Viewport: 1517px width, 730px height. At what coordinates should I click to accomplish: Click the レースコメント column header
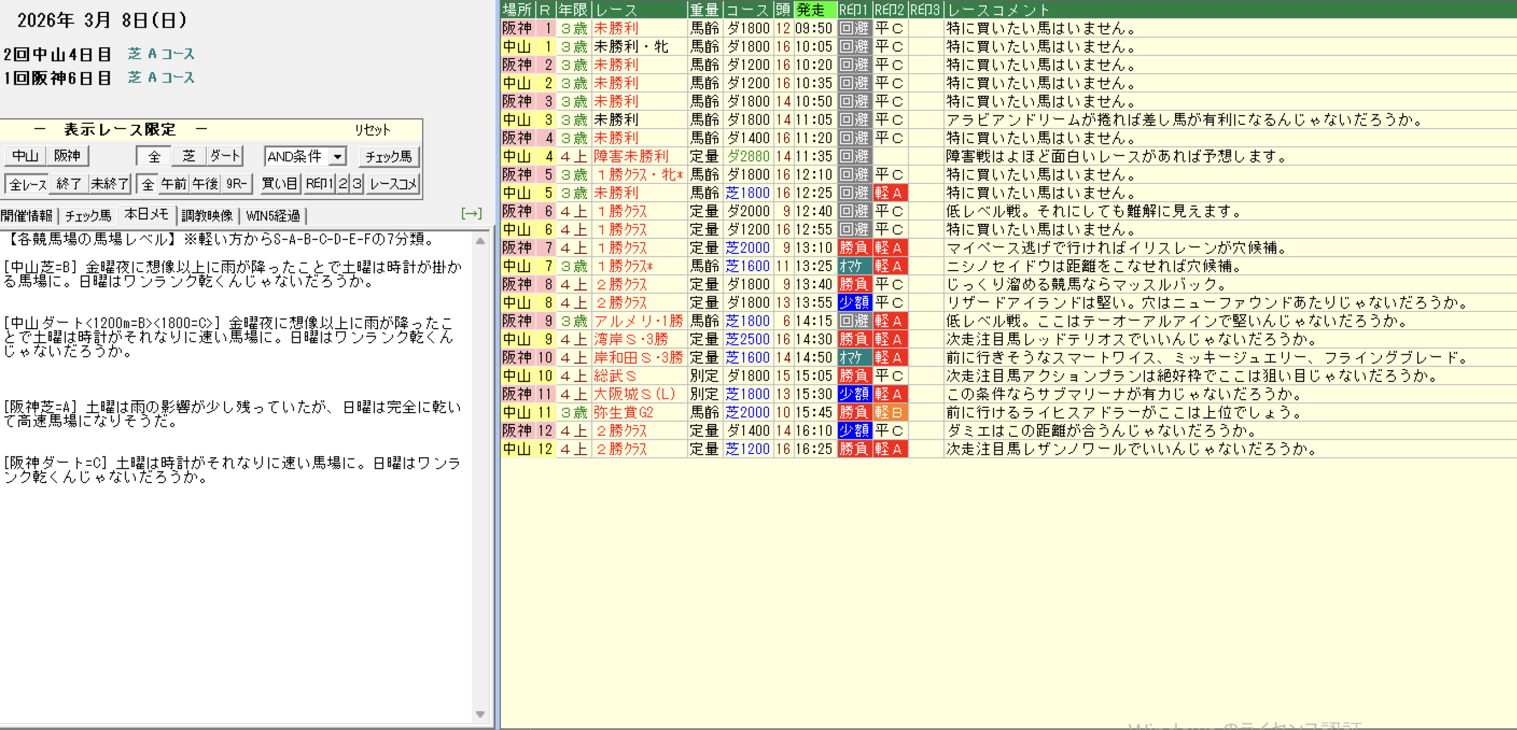pyautogui.click(x=998, y=9)
